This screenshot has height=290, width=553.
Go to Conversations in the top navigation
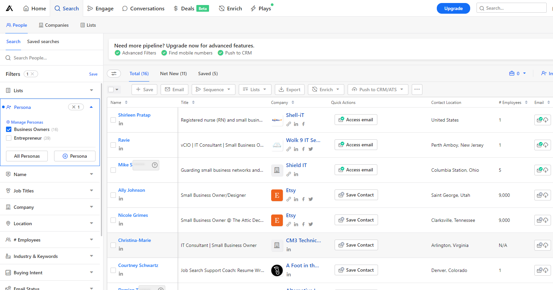[x=143, y=8]
